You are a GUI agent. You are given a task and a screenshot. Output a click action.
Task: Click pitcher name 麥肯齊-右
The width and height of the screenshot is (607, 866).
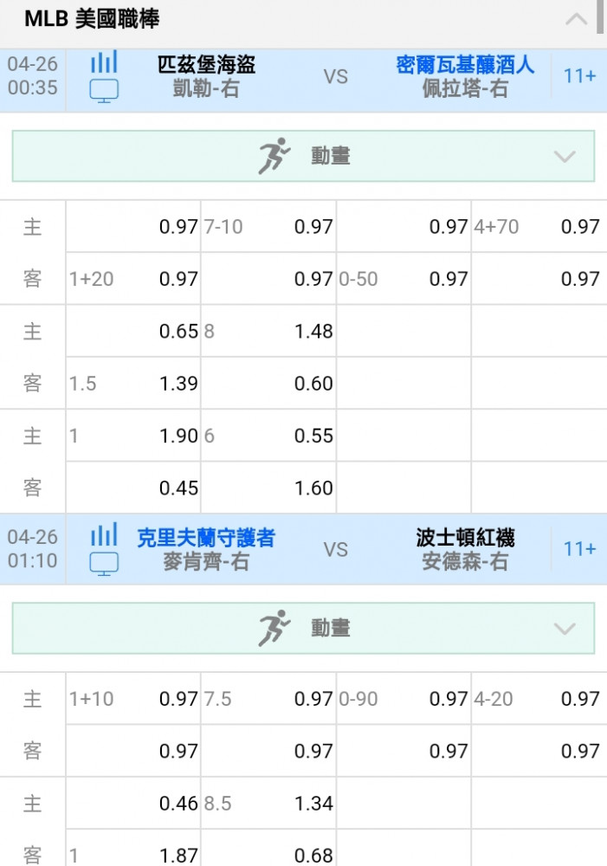pos(206,562)
